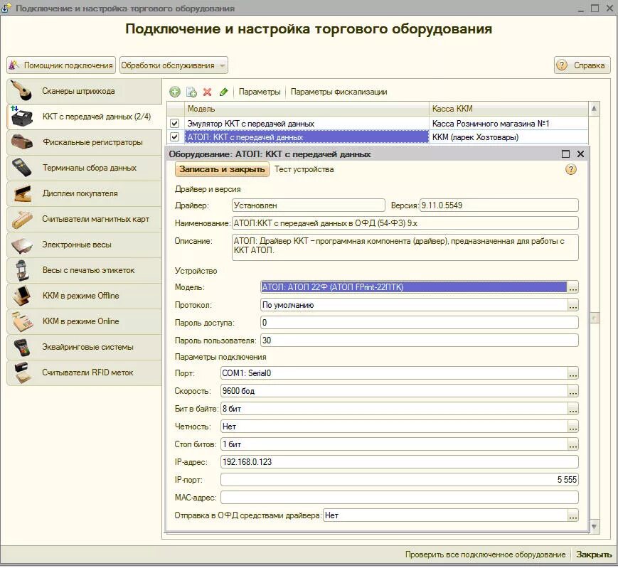This screenshot has height=568, width=618.
Task: Click the acquiring terminal icon
Action: (x=21, y=347)
